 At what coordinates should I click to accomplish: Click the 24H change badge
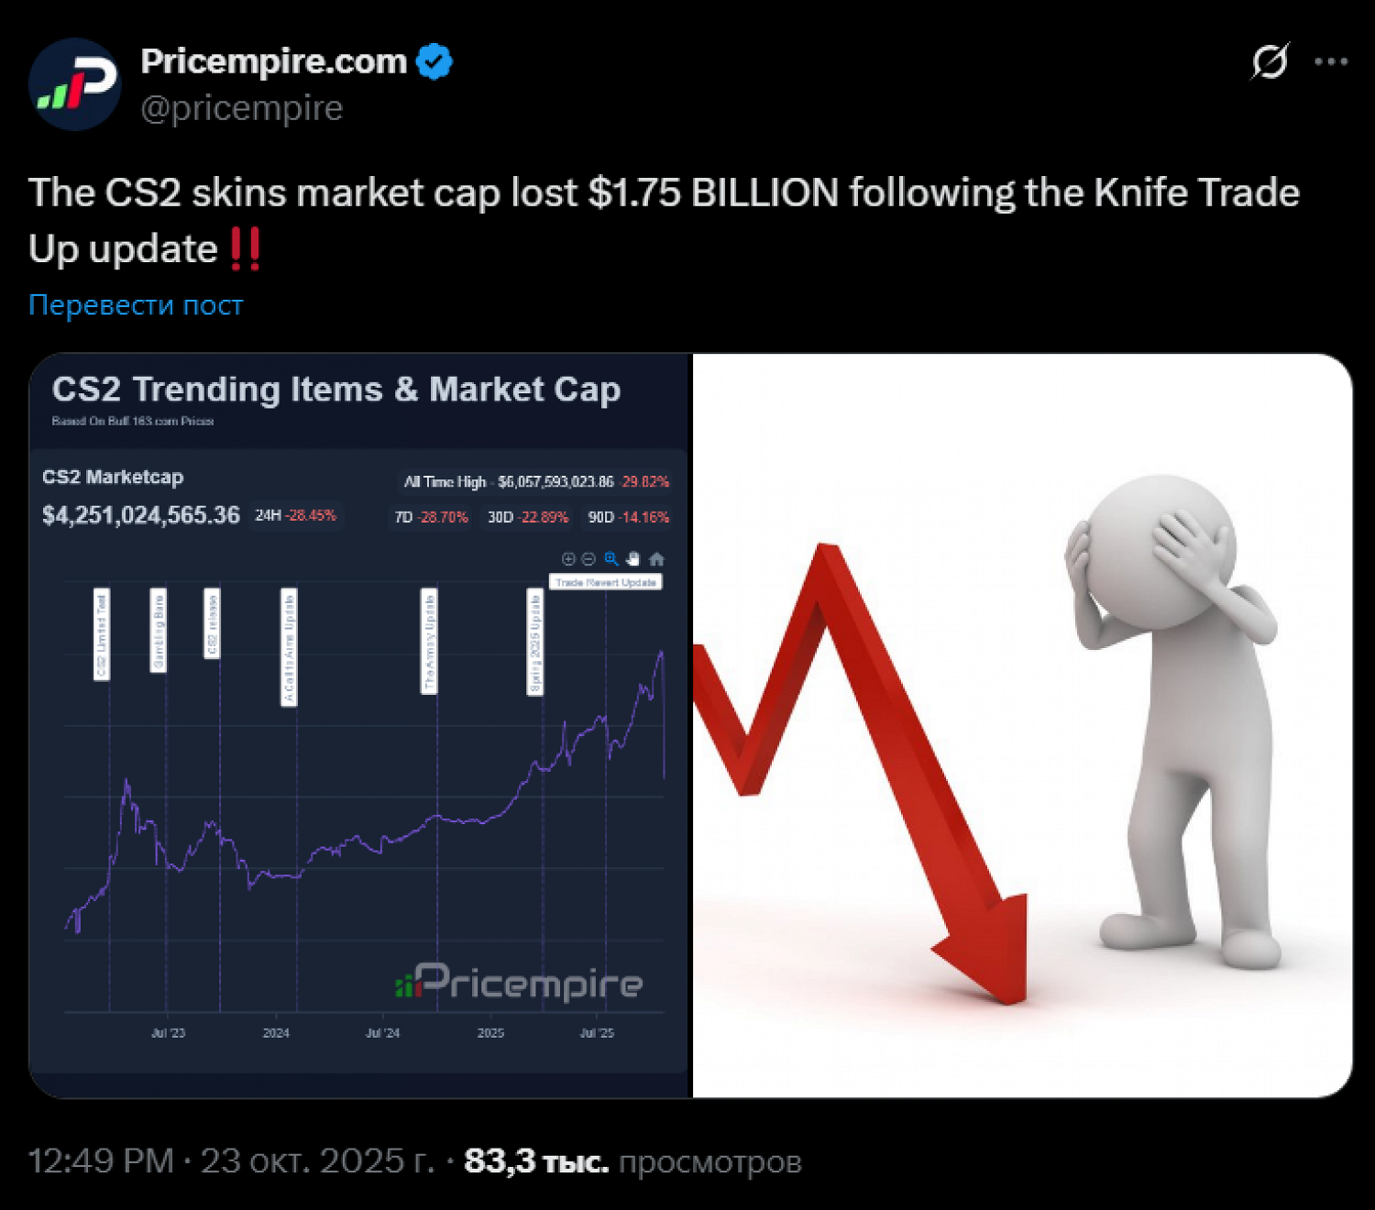point(295,515)
